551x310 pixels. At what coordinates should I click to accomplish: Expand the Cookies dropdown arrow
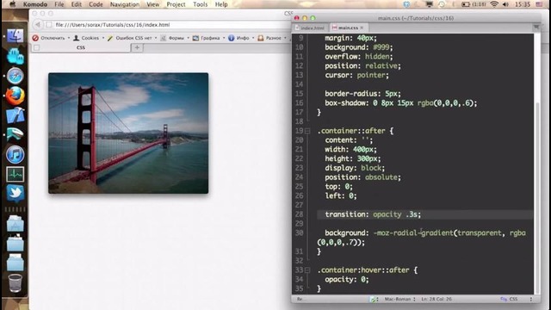tap(103, 38)
